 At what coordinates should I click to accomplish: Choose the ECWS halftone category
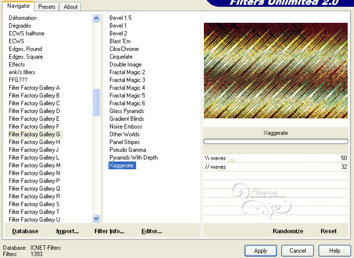(x=27, y=33)
